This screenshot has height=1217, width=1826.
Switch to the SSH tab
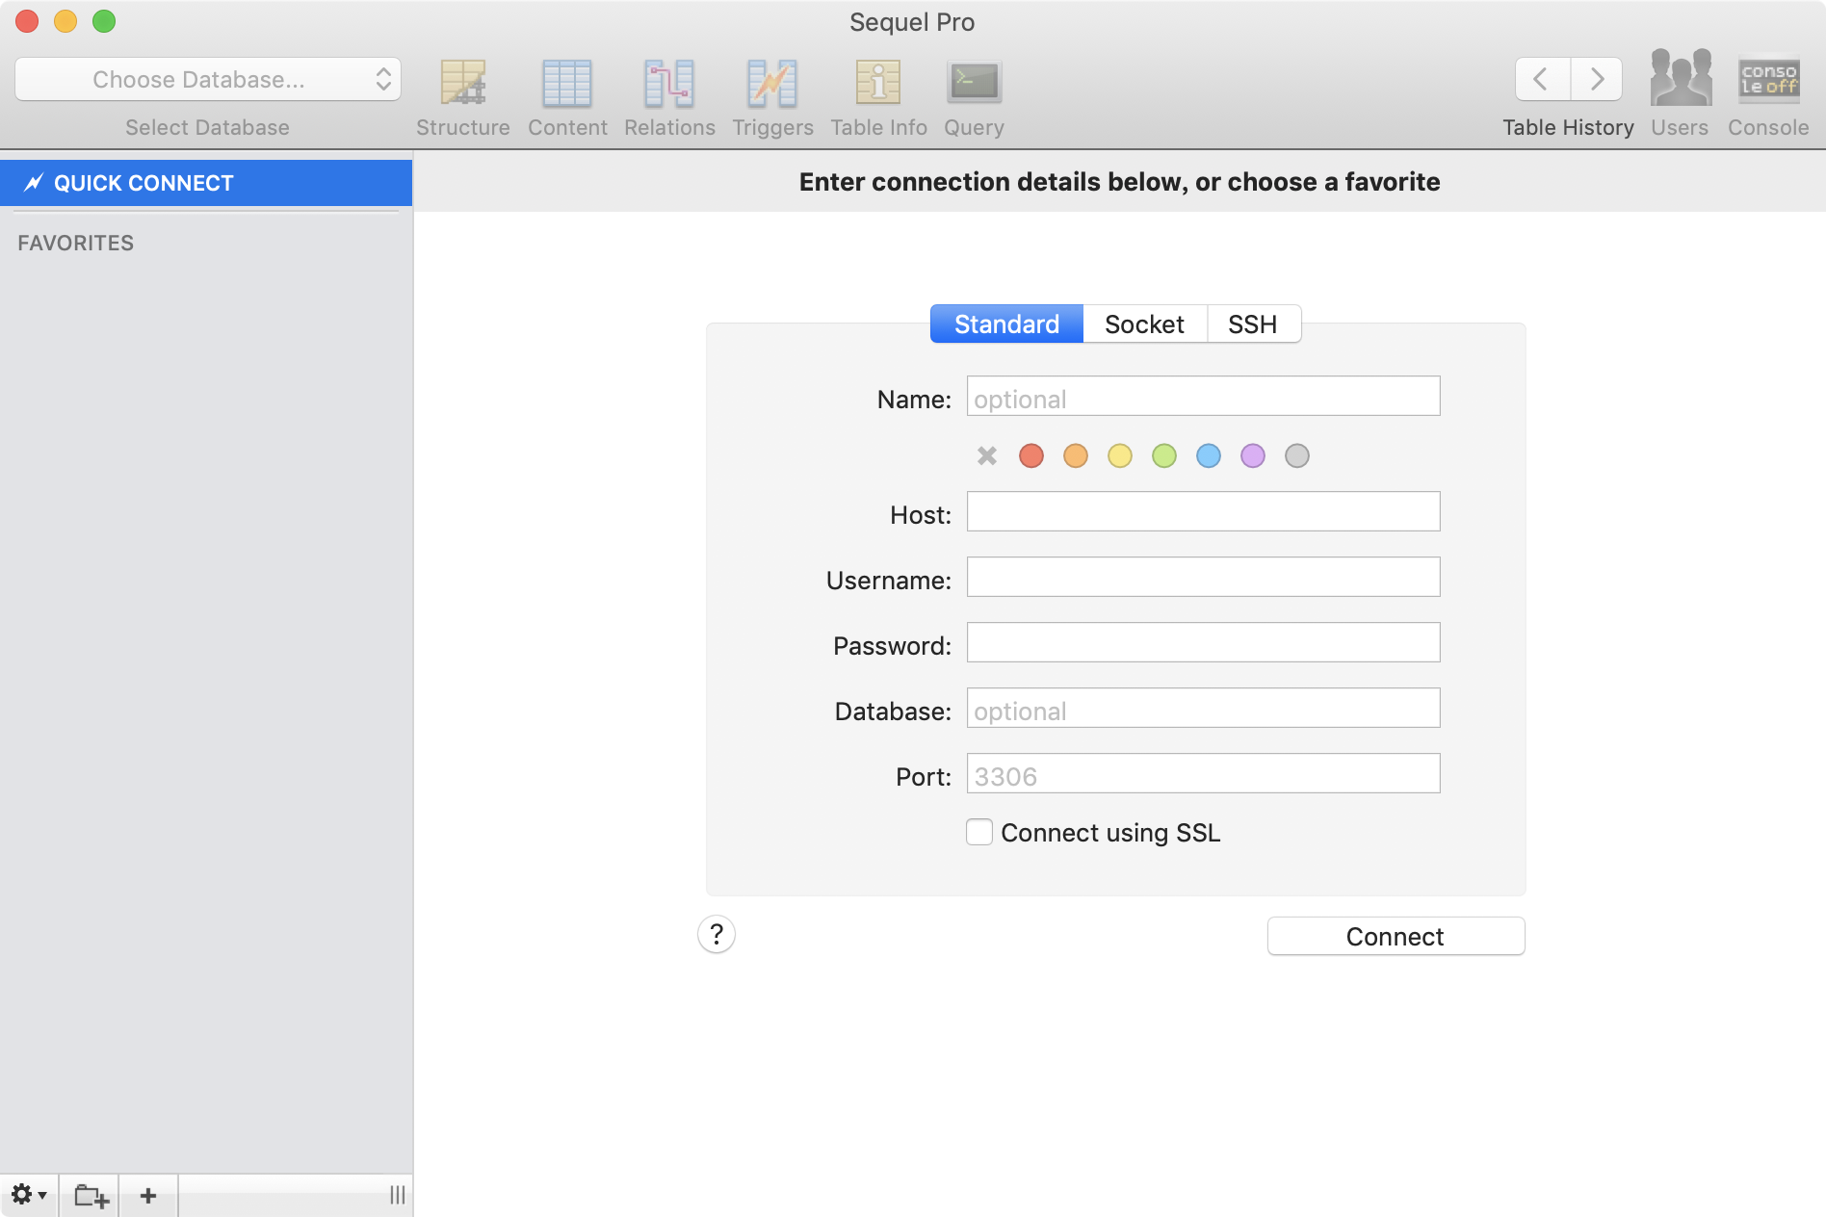pos(1253,324)
